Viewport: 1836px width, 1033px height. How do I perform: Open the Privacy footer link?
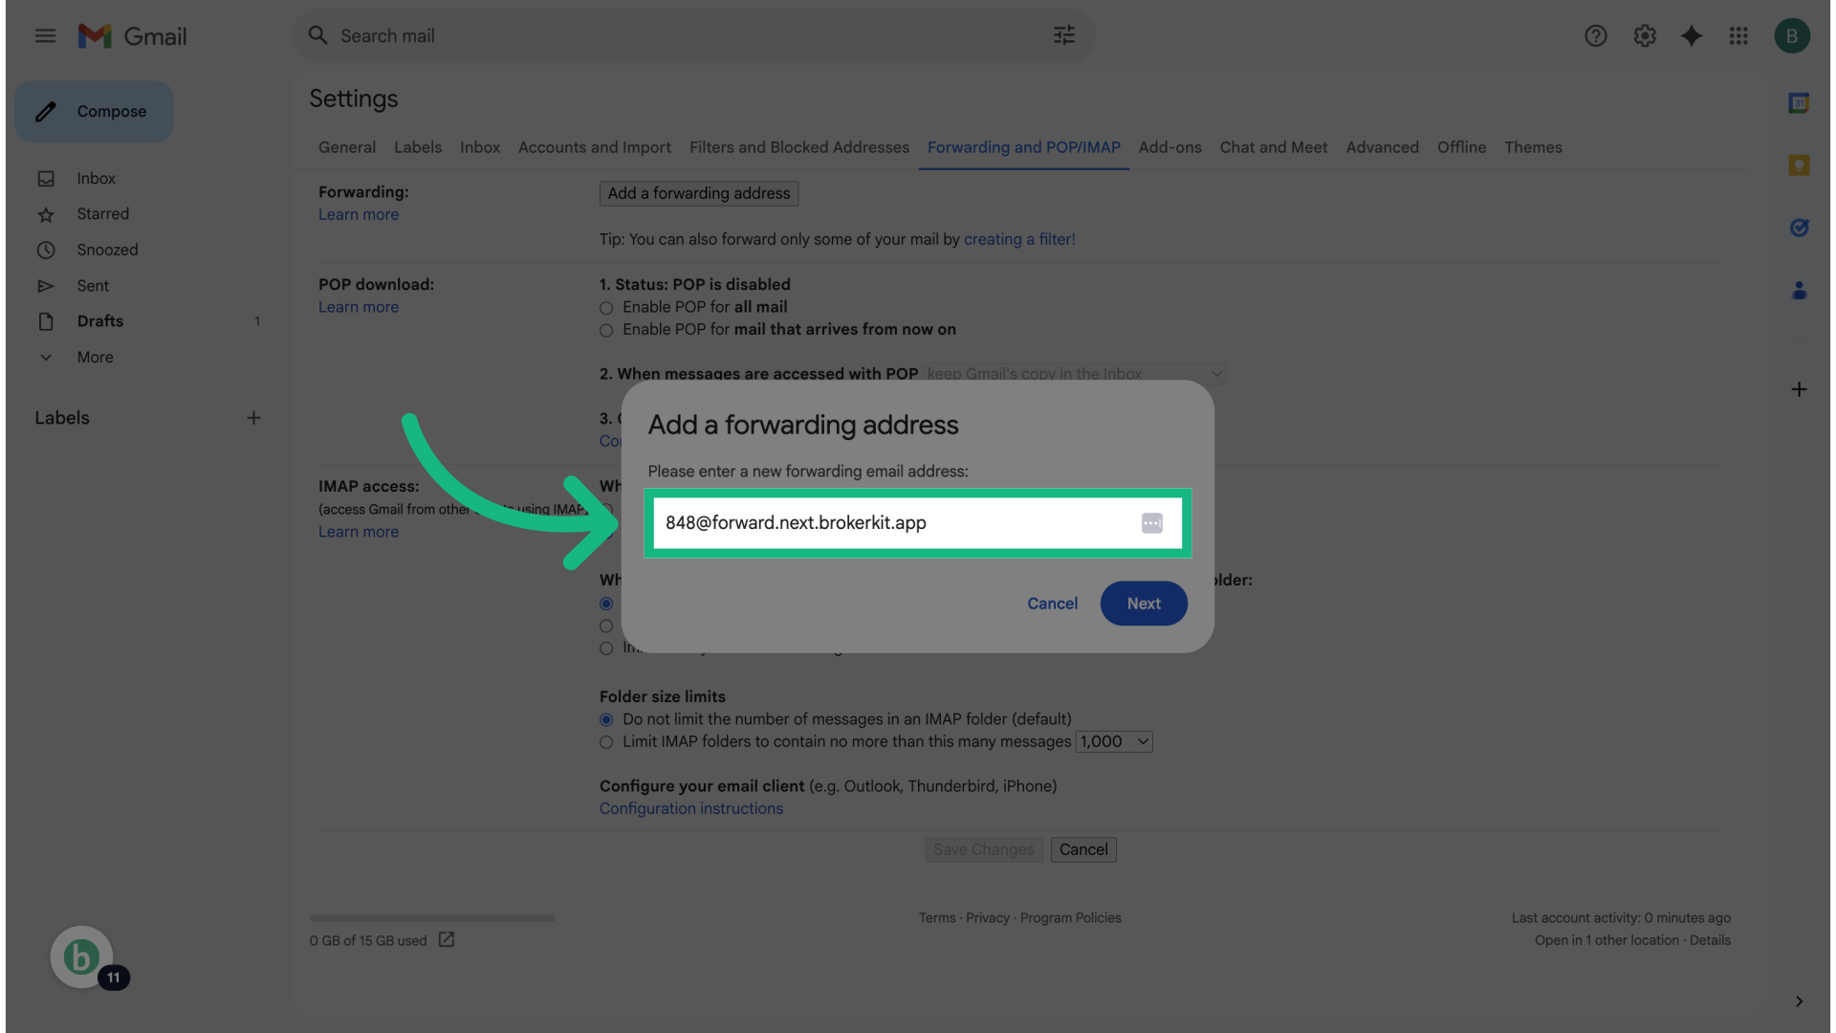(x=988, y=918)
